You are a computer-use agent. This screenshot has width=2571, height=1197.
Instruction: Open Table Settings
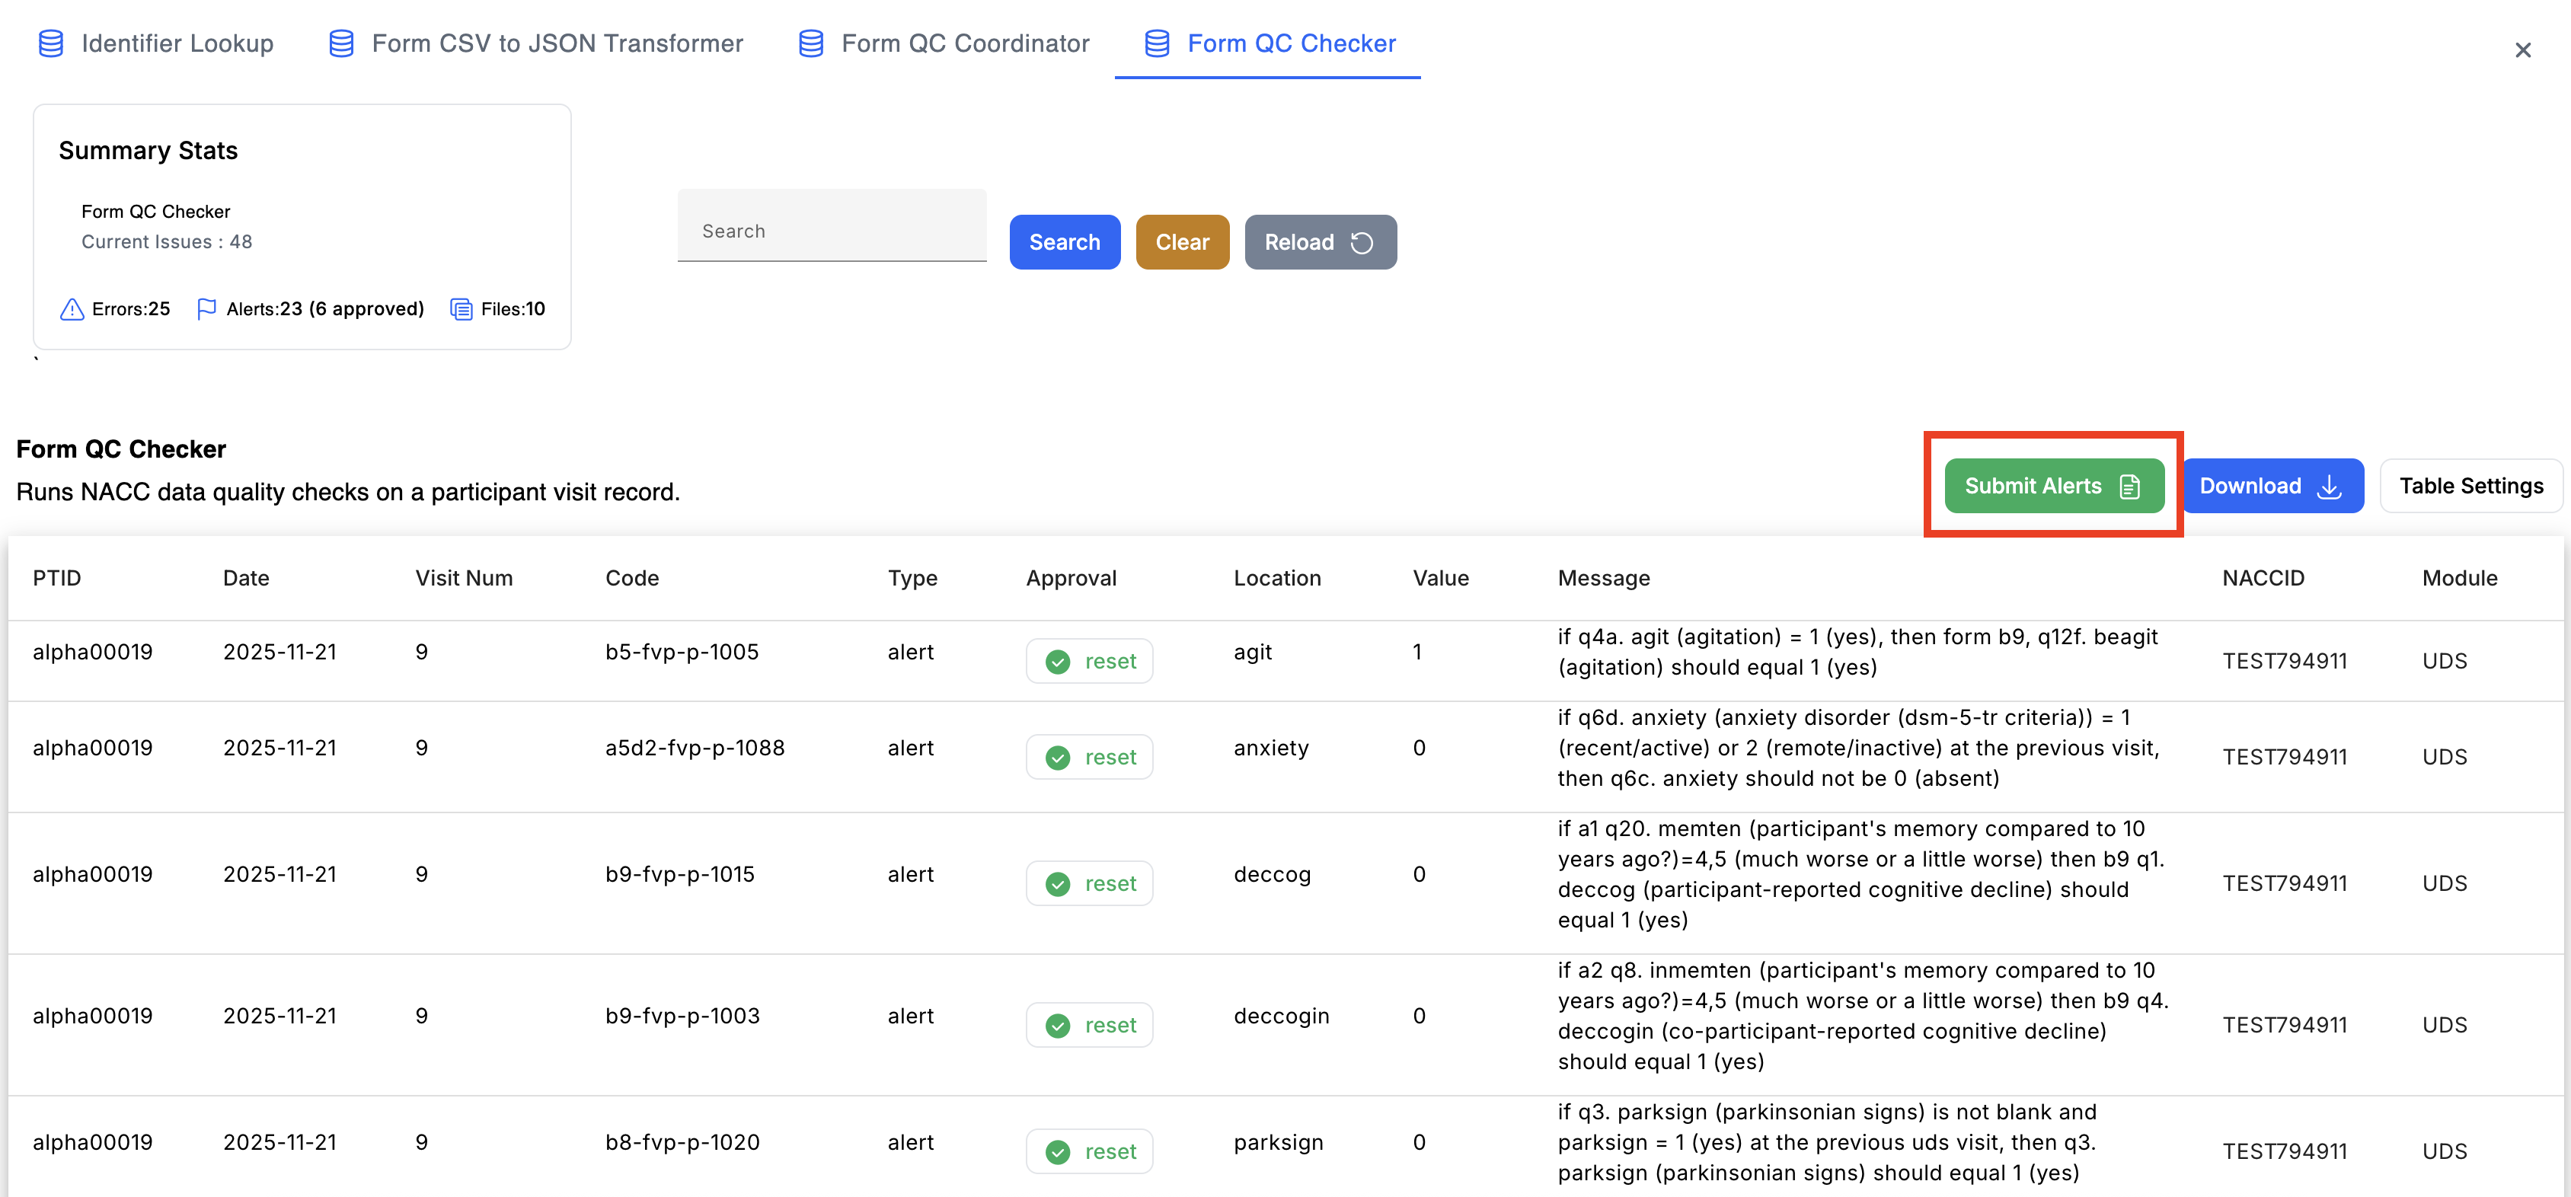2471,487
